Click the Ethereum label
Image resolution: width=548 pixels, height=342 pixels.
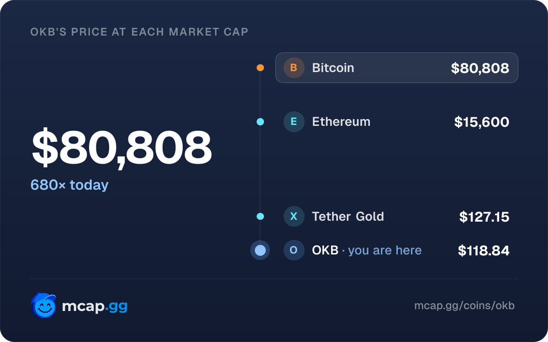click(x=341, y=122)
